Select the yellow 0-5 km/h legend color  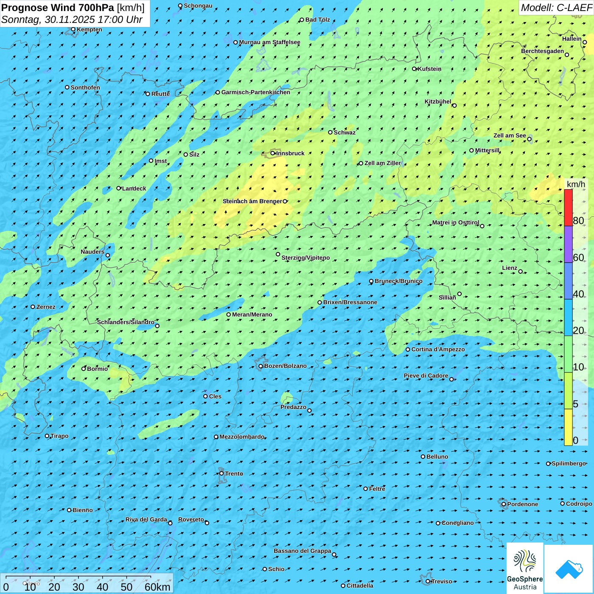click(x=568, y=427)
